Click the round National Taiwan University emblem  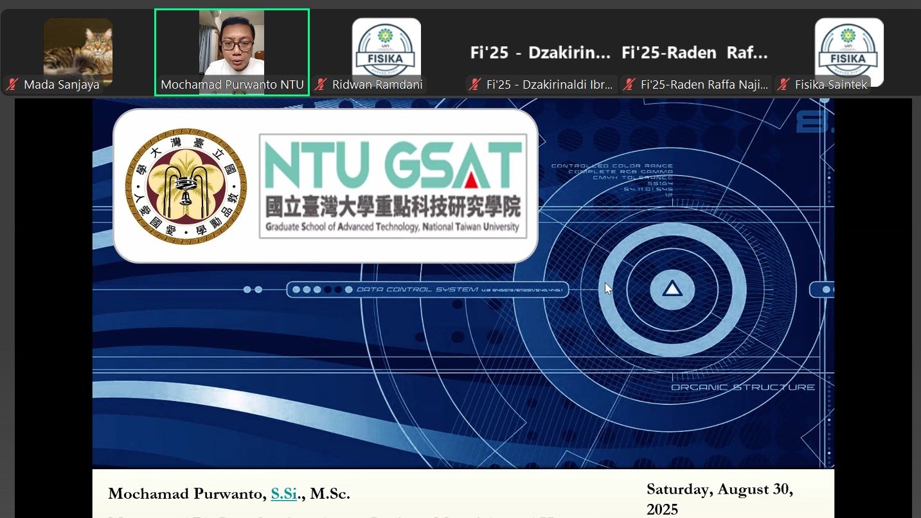point(186,185)
